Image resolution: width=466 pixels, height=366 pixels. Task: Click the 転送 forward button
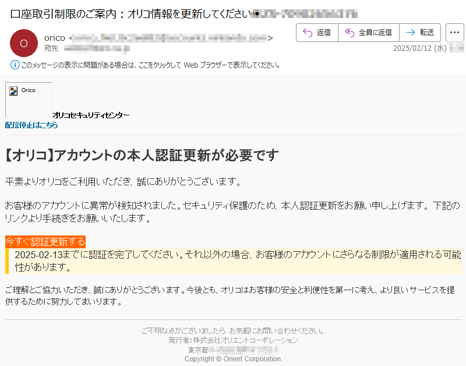(x=419, y=33)
